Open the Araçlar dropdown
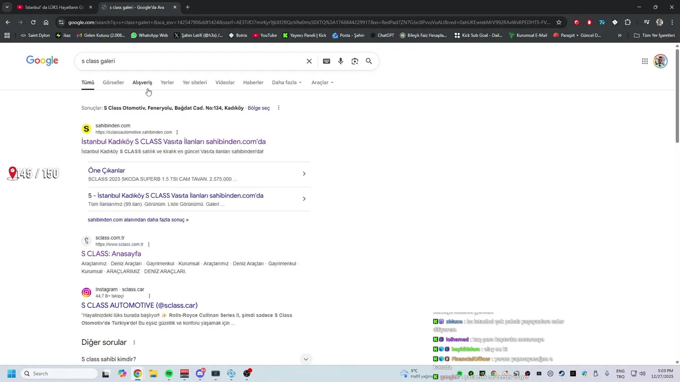 pos(322,82)
